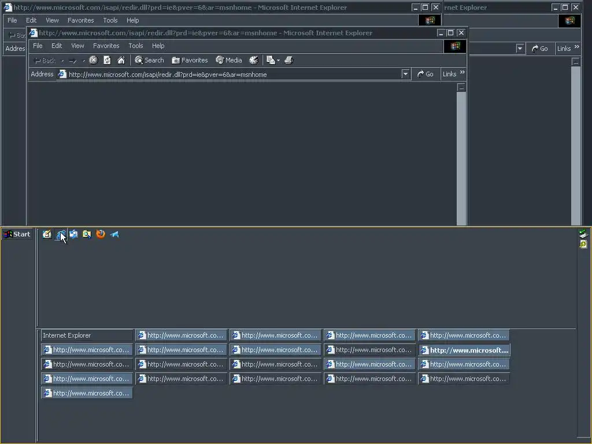Click the blue airplane icon in Quick Launch
The image size is (592, 444).
(x=114, y=234)
